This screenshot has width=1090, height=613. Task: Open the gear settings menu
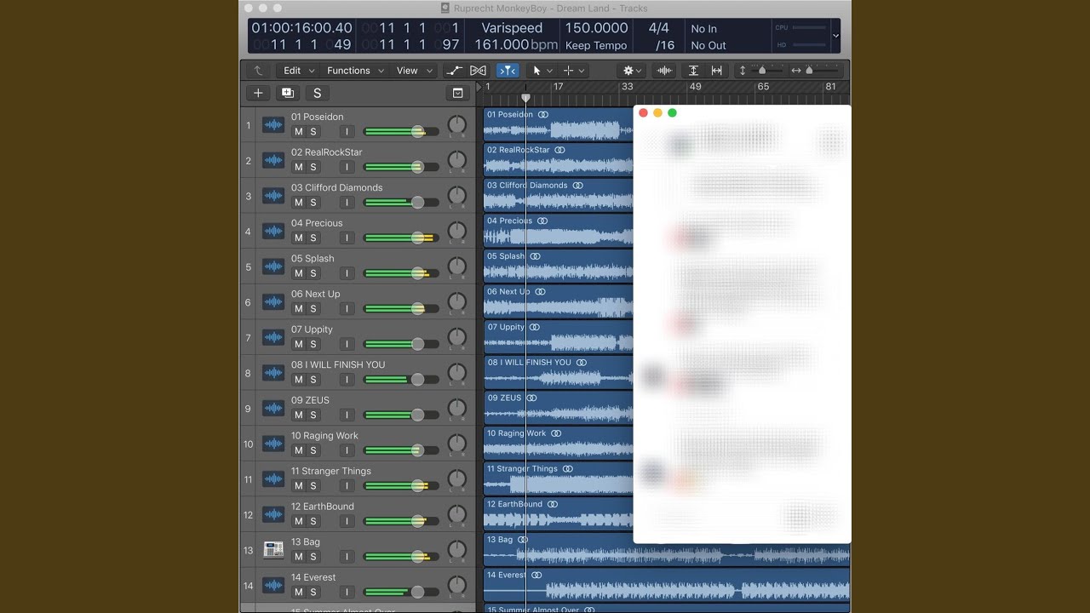click(632, 71)
